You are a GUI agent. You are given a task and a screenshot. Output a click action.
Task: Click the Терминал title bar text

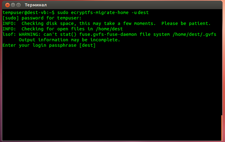pyautogui.click(x=36, y=5)
